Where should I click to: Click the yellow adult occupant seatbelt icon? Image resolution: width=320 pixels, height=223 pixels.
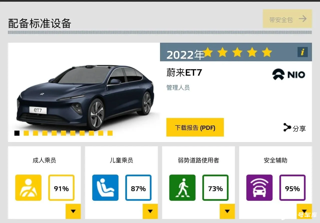point(28,188)
